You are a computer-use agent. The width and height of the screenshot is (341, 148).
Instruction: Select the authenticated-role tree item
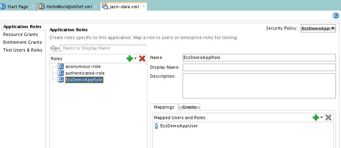click(x=85, y=73)
